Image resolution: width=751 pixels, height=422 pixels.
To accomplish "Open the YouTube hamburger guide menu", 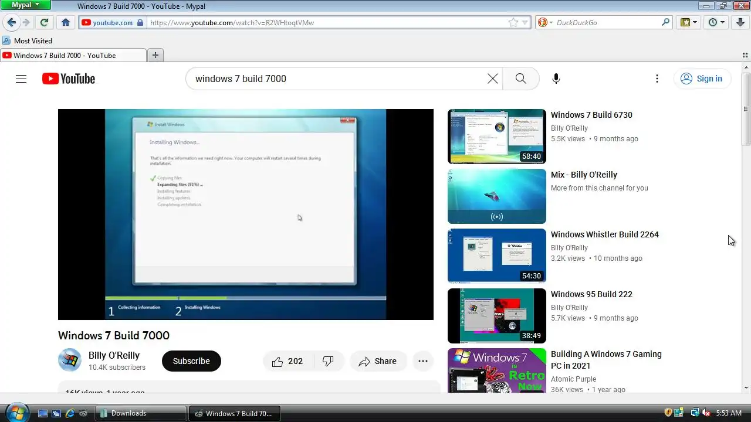I will [21, 79].
